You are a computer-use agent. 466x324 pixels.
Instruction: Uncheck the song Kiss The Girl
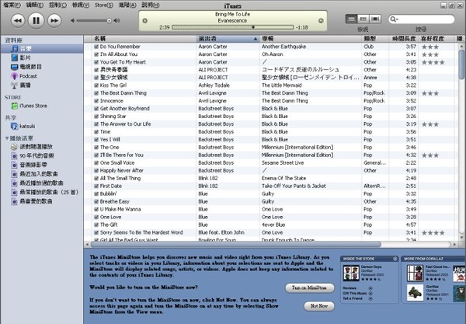tap(96, 85)
